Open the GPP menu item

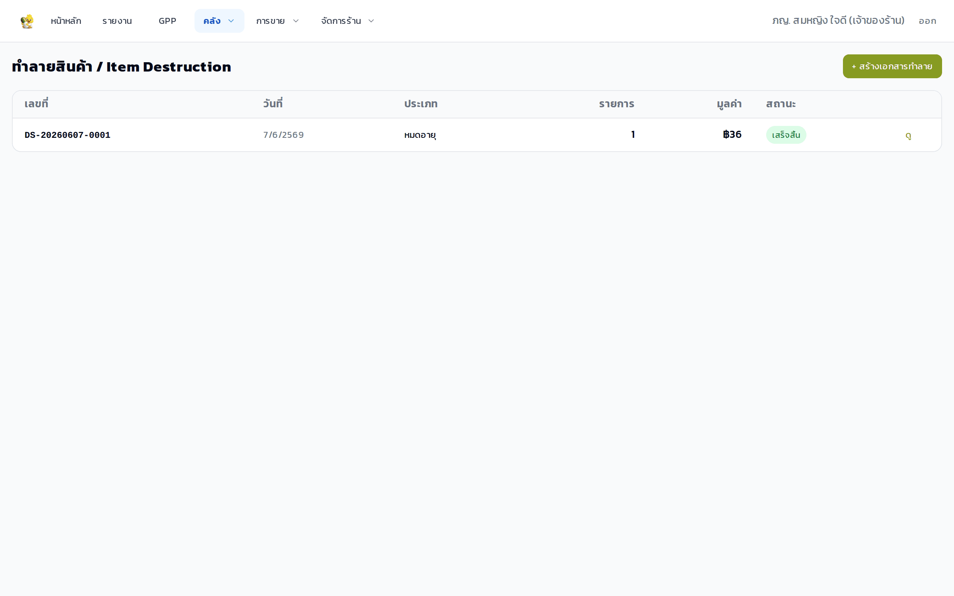pos(167,21)
